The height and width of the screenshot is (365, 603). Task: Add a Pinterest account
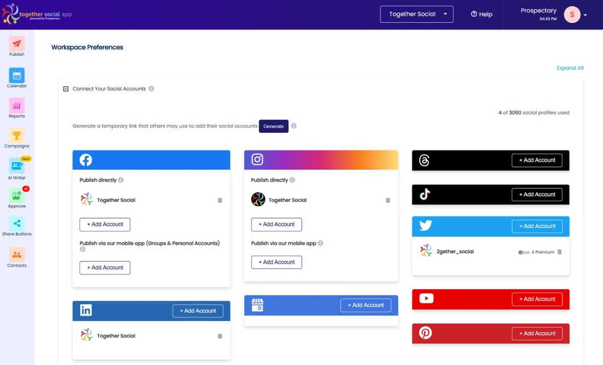click(x=537, y=333)
